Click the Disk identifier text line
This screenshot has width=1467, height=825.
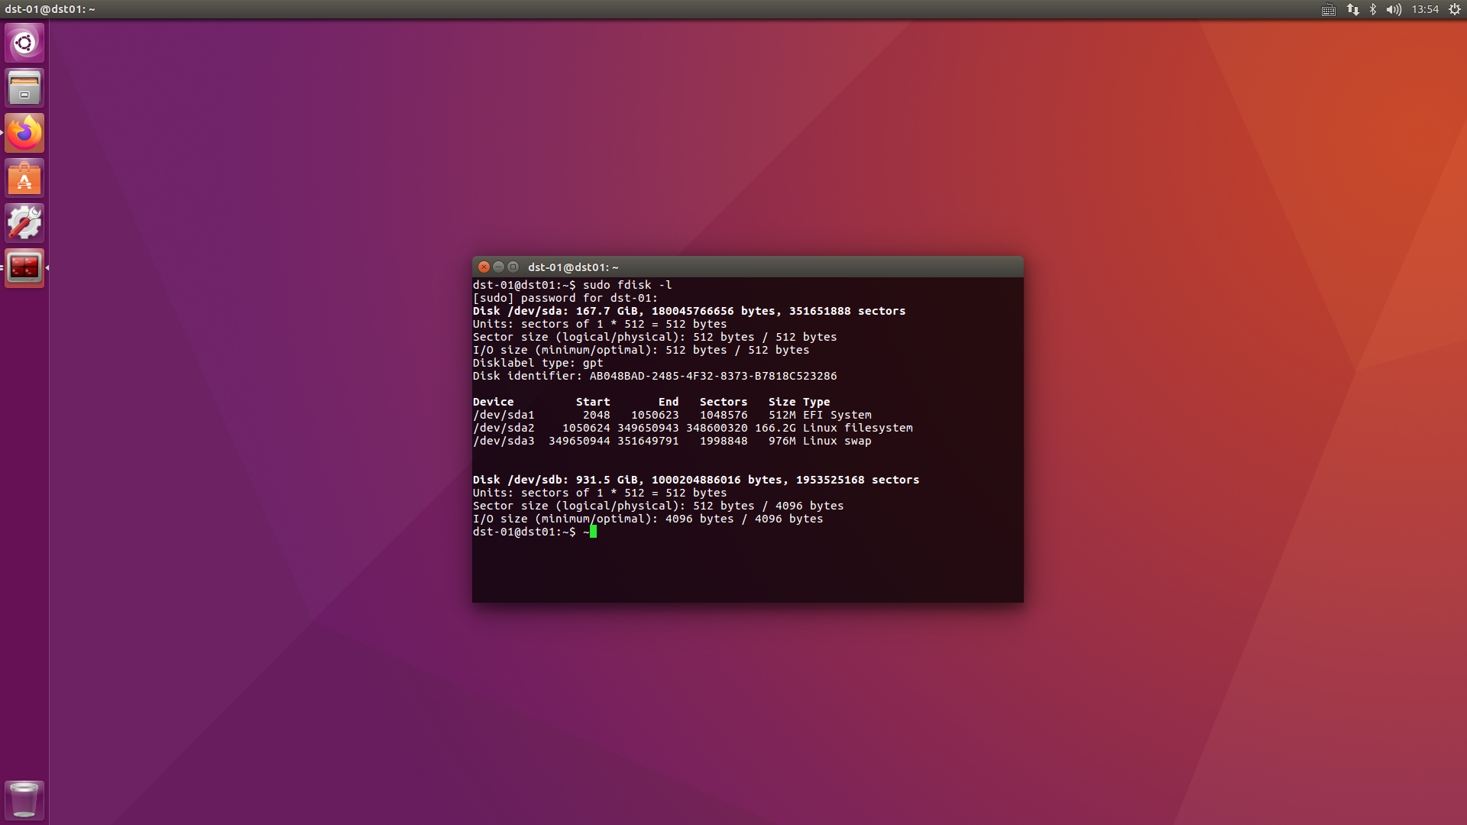(x=654, y=376)
